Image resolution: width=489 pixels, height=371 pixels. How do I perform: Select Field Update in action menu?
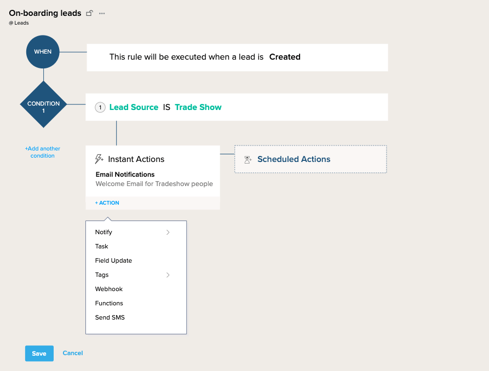[x=113, y=260]
